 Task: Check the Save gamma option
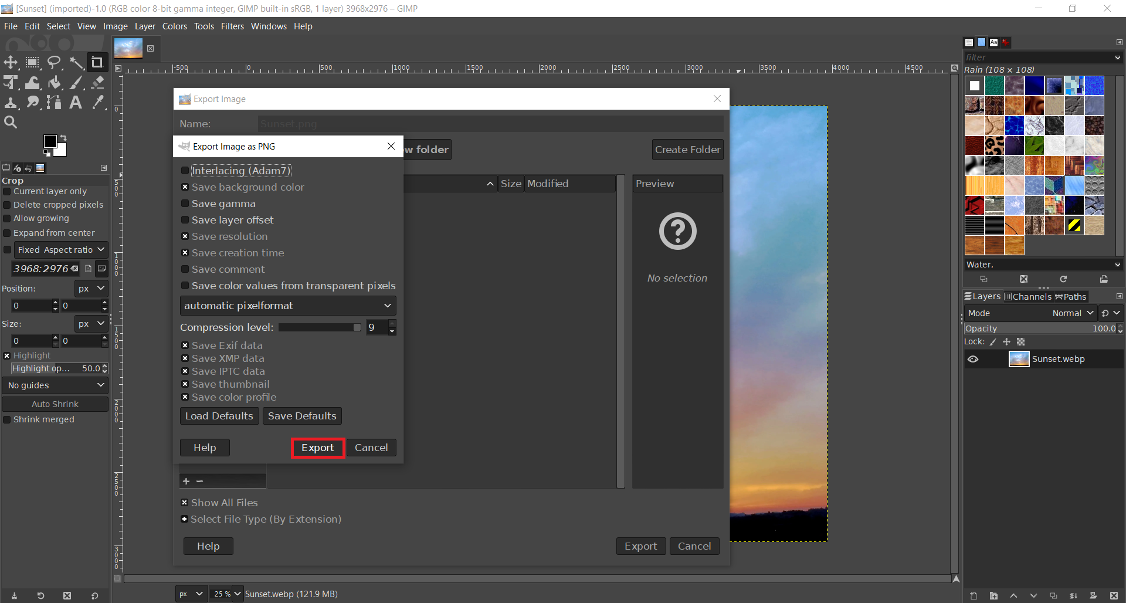(185, 204)
